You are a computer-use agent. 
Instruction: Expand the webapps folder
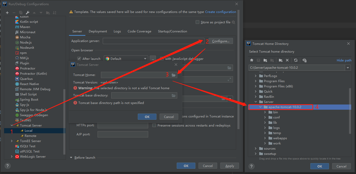point(265,138)
